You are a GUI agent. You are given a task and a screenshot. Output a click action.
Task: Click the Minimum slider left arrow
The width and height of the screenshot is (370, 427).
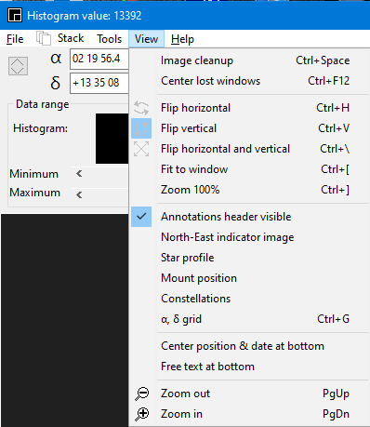pyautogui.click(x=79, y=174)
